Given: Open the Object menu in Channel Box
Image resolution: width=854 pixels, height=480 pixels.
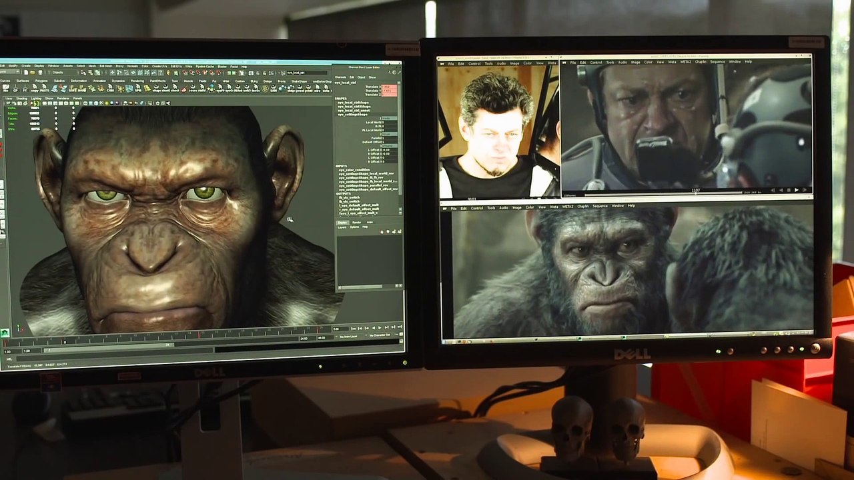Looking at the screenshot, I should [x=361, y=77].
